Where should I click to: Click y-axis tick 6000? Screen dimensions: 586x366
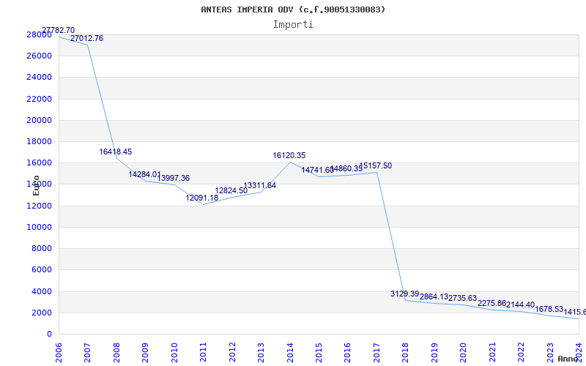42,269
